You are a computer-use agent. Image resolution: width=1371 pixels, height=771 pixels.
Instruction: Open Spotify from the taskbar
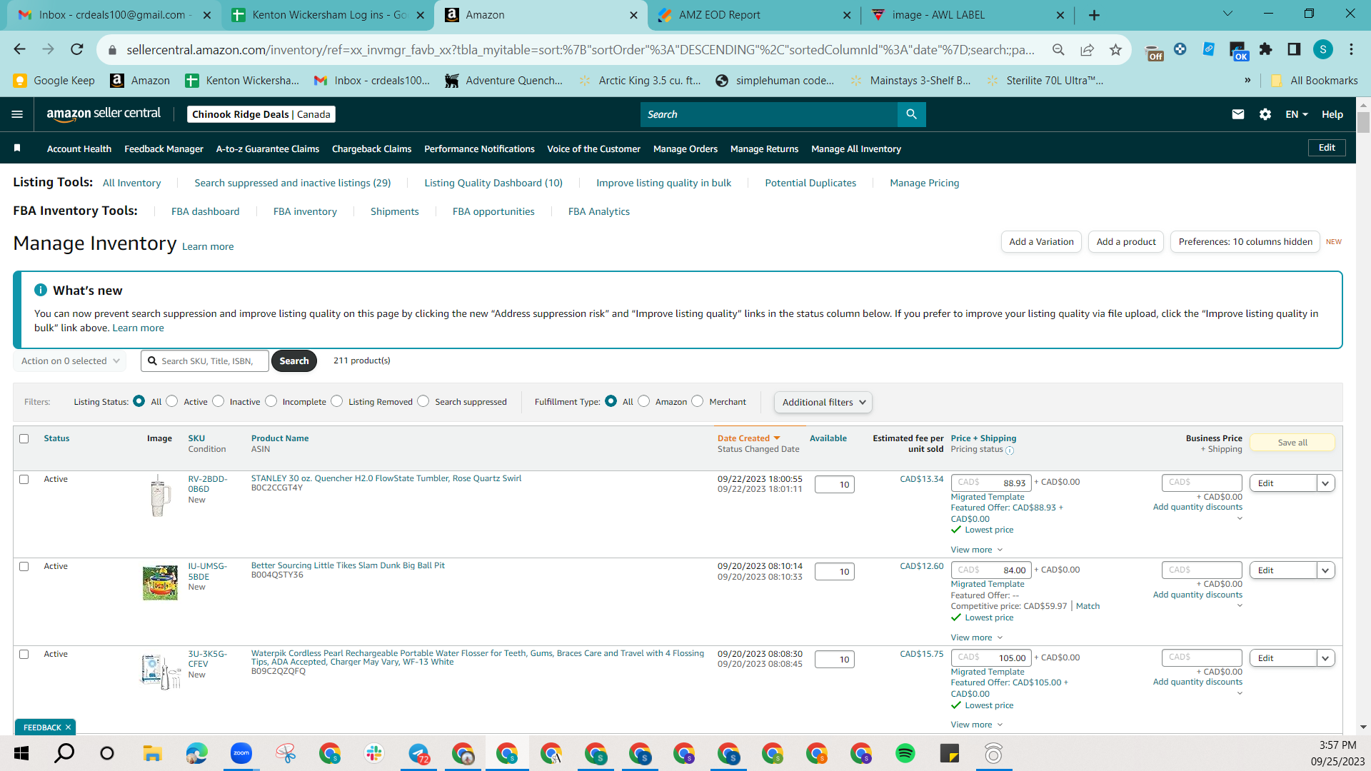coord(905,753)
